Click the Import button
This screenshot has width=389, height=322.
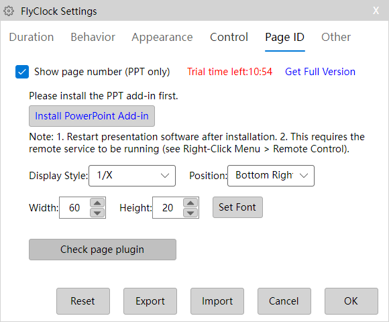[217, 301]
